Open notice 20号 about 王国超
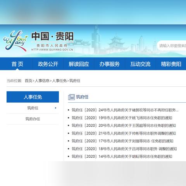Viewport: 186px width, 186px height. (x=124, y=126)
